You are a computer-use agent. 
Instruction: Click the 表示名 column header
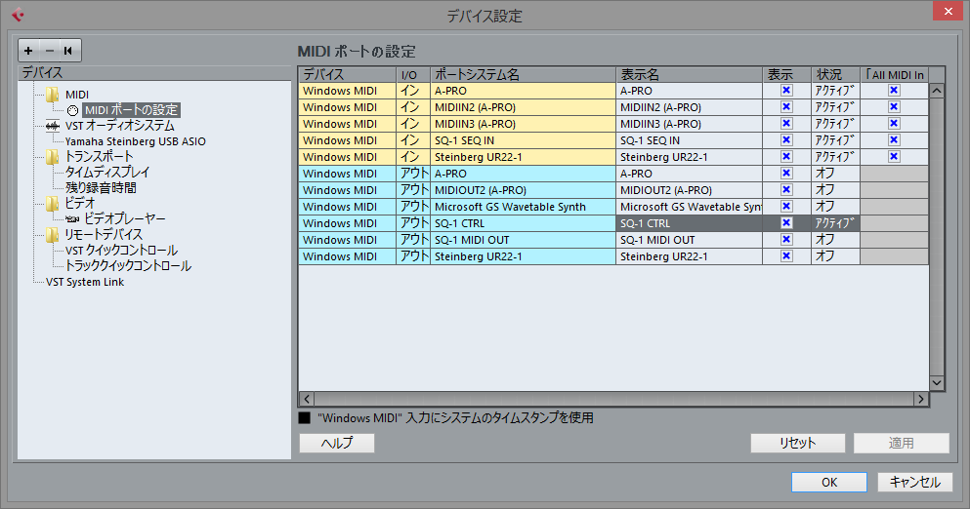tap(689, 75)
